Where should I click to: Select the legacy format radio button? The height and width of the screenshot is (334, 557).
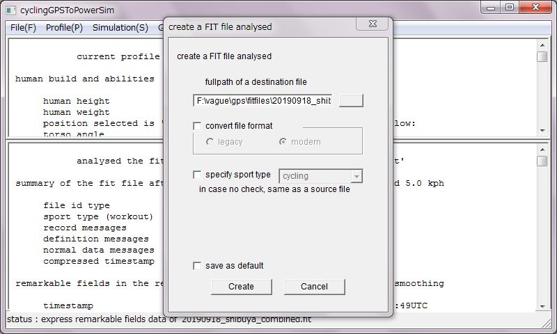click(210, 142)
